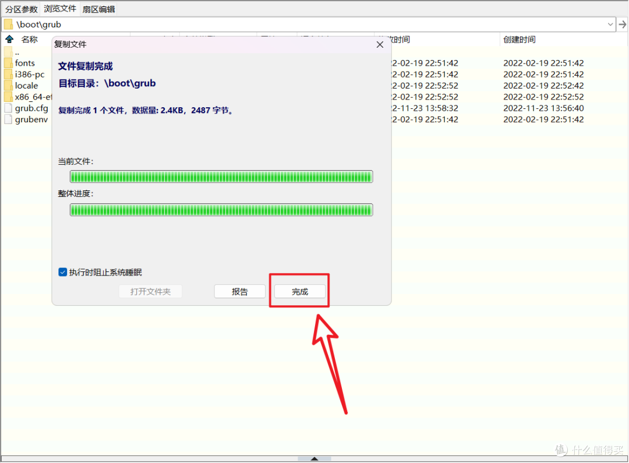Toggle the 执行时阻止系统睡眠 checkbox
Viewport: 629px width, 463px height.
coord(63,272)
